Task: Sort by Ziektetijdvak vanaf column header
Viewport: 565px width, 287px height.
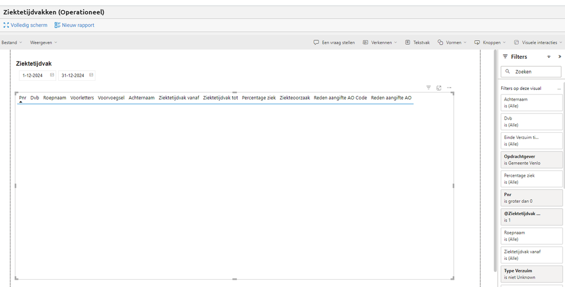Action: 179,98
